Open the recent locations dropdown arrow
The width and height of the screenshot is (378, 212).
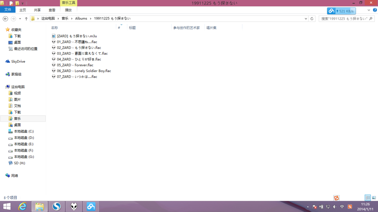tap(20, 18)
